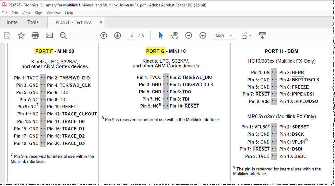Viewport: 335px width, 186px height.
Task: Go to next page arrow
Action: coord(117,35)
